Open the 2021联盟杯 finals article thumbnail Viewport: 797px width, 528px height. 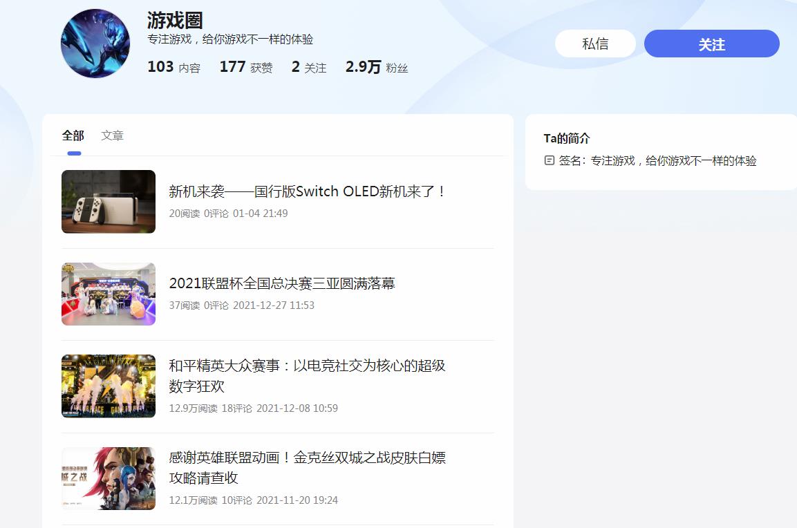point(109,294)
